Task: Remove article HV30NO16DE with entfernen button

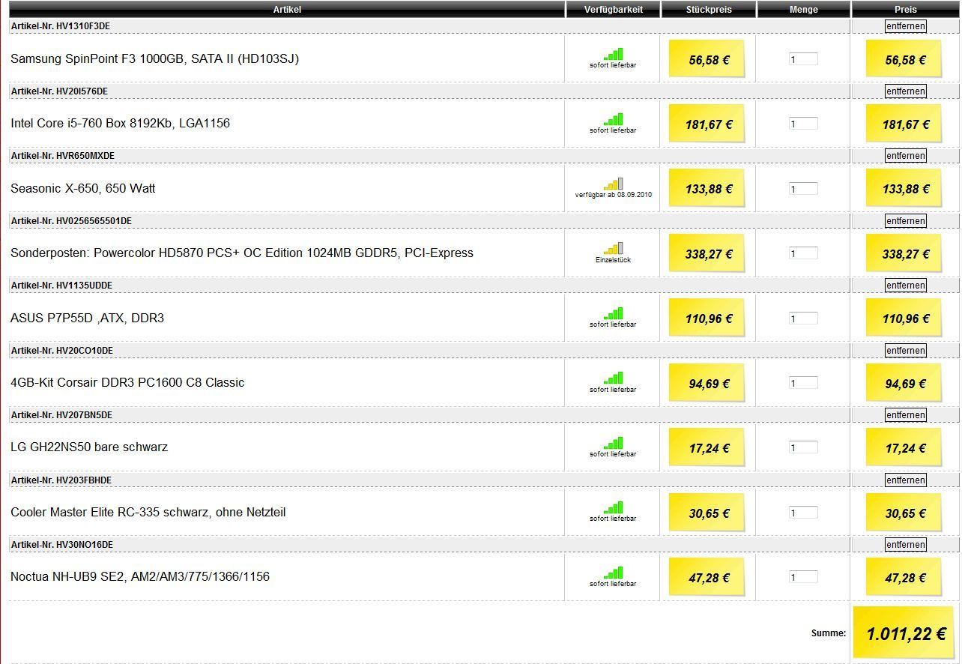Action: point(905,544)
